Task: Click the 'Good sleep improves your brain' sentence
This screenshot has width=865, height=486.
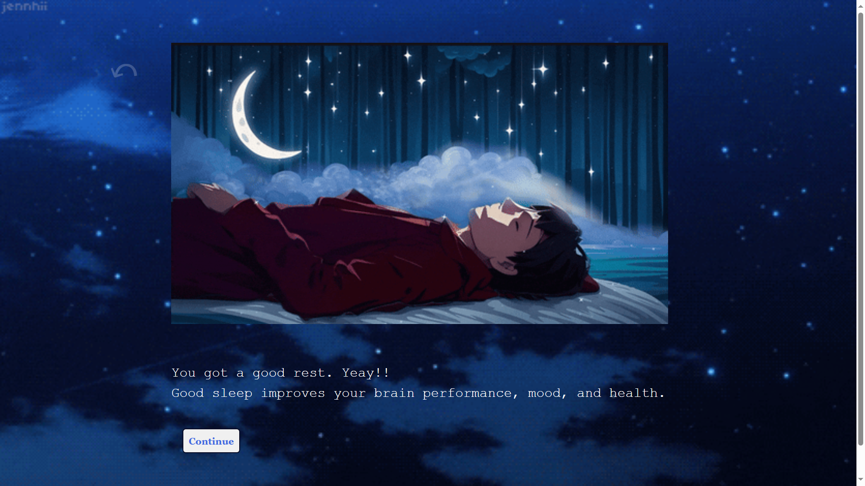Action: pos(418,393)
